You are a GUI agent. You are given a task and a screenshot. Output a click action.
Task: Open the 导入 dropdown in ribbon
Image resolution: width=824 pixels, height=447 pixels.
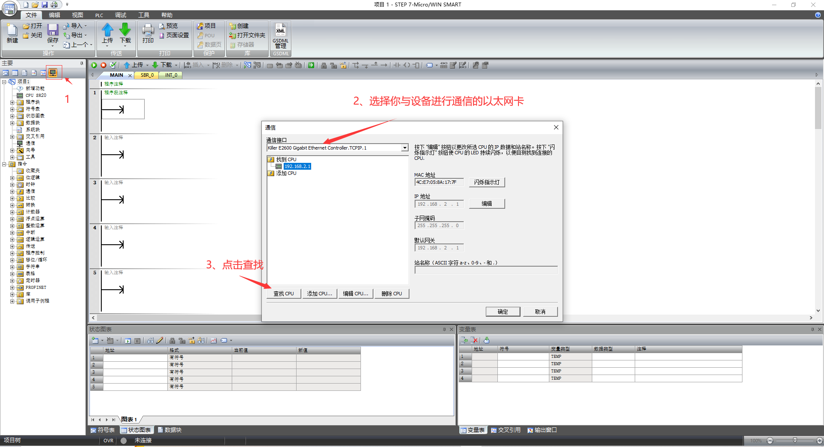[77, 26]
